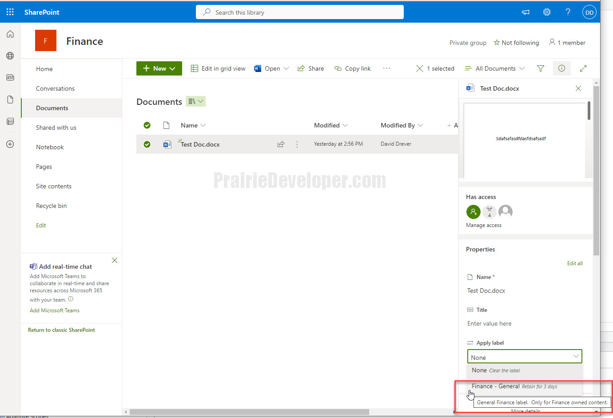Click the Create plus icon in app bar
This screenshot has height=418, width=613.
(10, 144)
